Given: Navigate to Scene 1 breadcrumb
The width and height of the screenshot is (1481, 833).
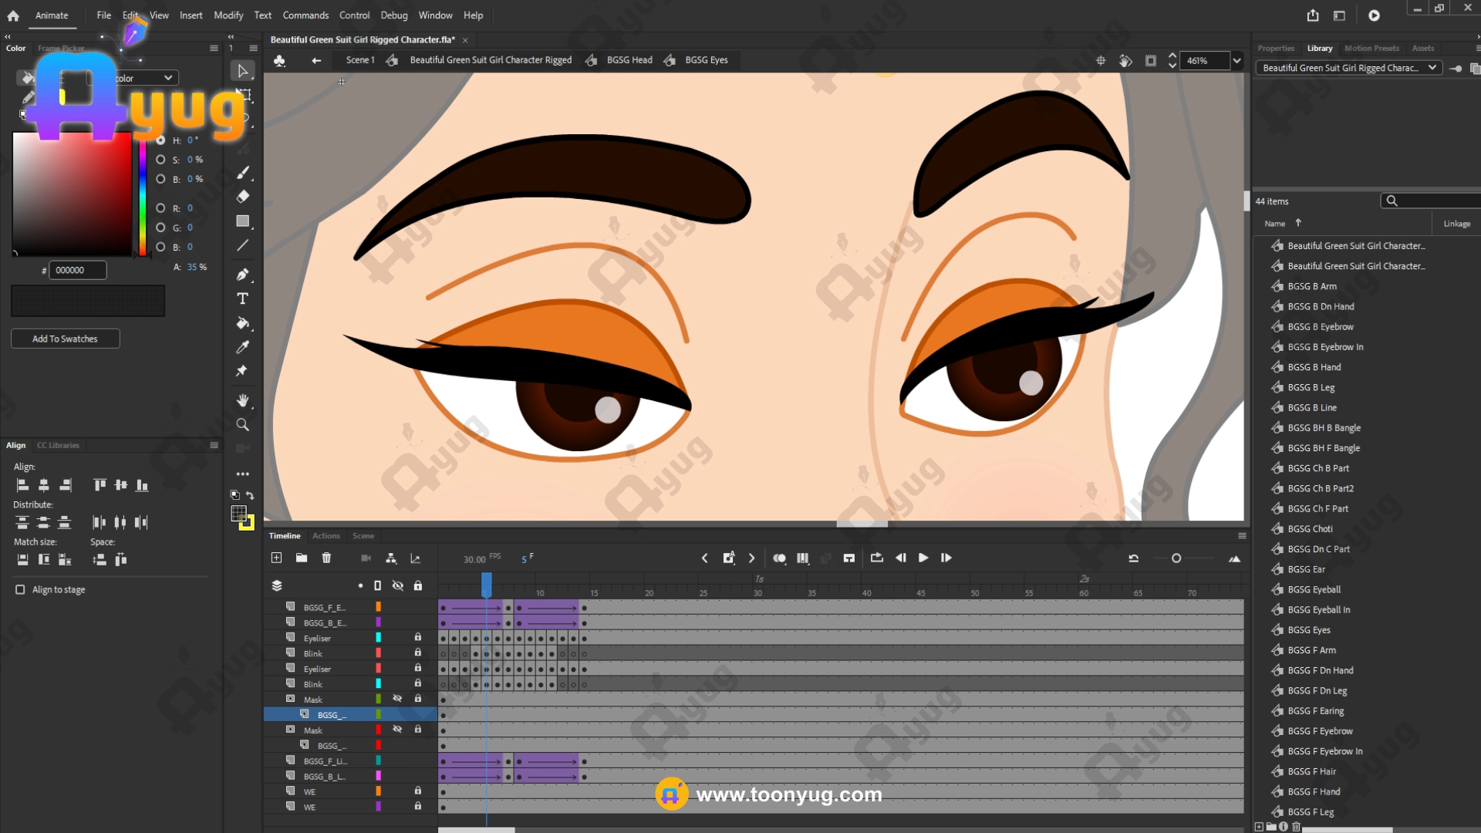Looking at the screenshot, I should point(359,60).
